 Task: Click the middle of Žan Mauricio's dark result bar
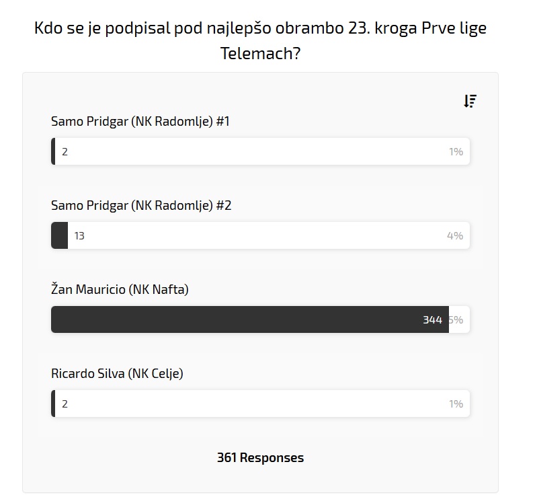click(250, 319)
